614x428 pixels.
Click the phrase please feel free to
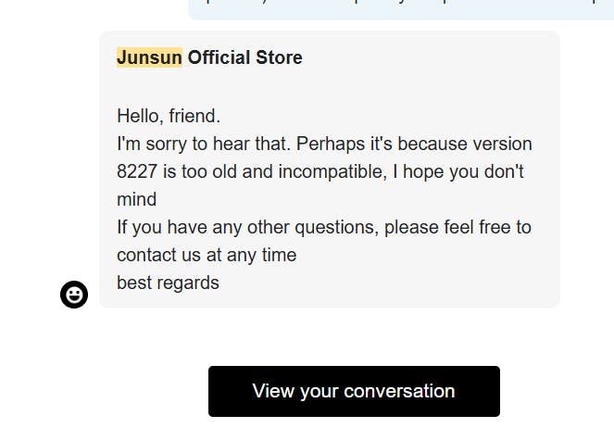[x=457, y=227]
